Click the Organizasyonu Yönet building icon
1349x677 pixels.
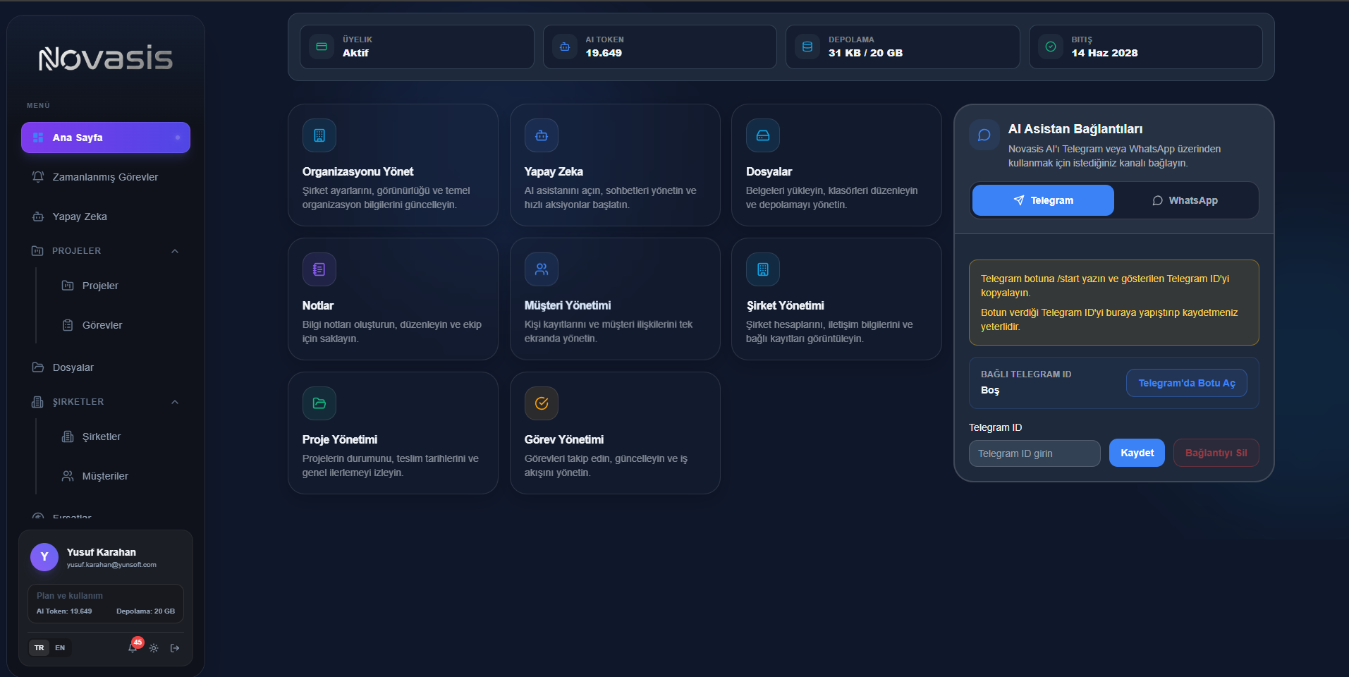point(319,135)
